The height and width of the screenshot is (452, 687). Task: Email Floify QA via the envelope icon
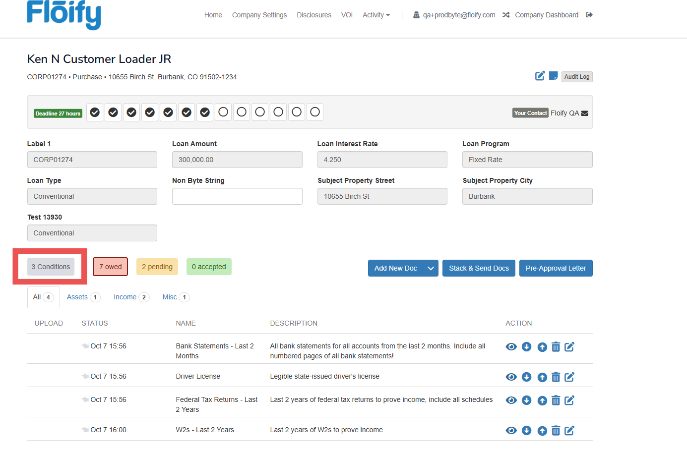pos(584,113)
